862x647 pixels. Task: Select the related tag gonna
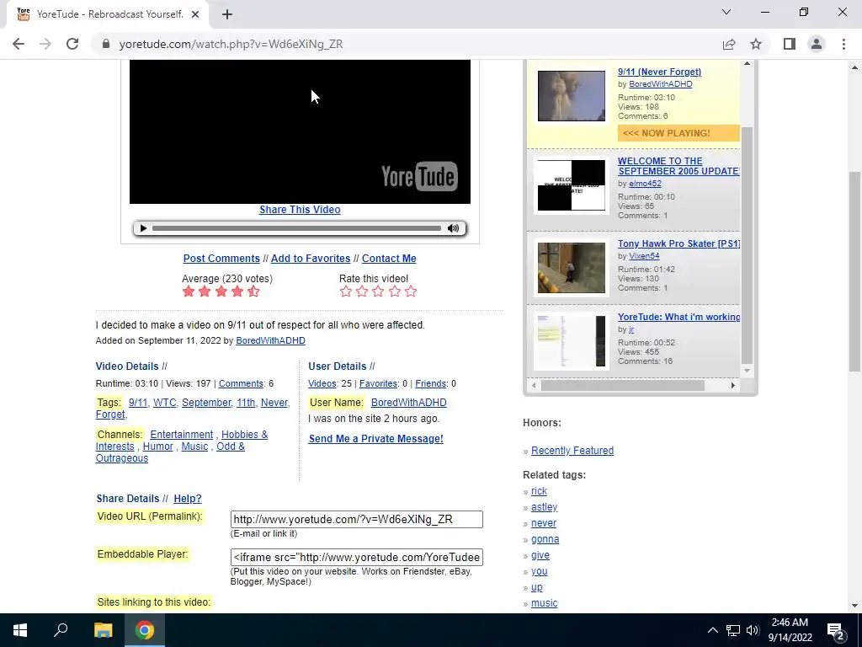click(x=545, y=539)
